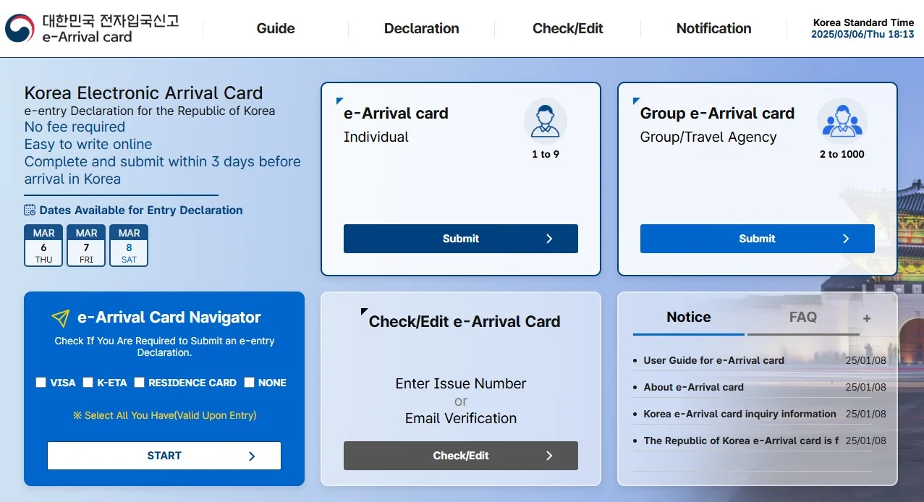The height and width of the screenshot is (502, 924).
Task: Expand the Notice panel with the plus control
Action: coord(865,317)
